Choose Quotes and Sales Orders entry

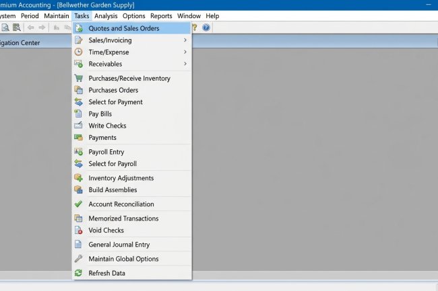click(132, 28)
